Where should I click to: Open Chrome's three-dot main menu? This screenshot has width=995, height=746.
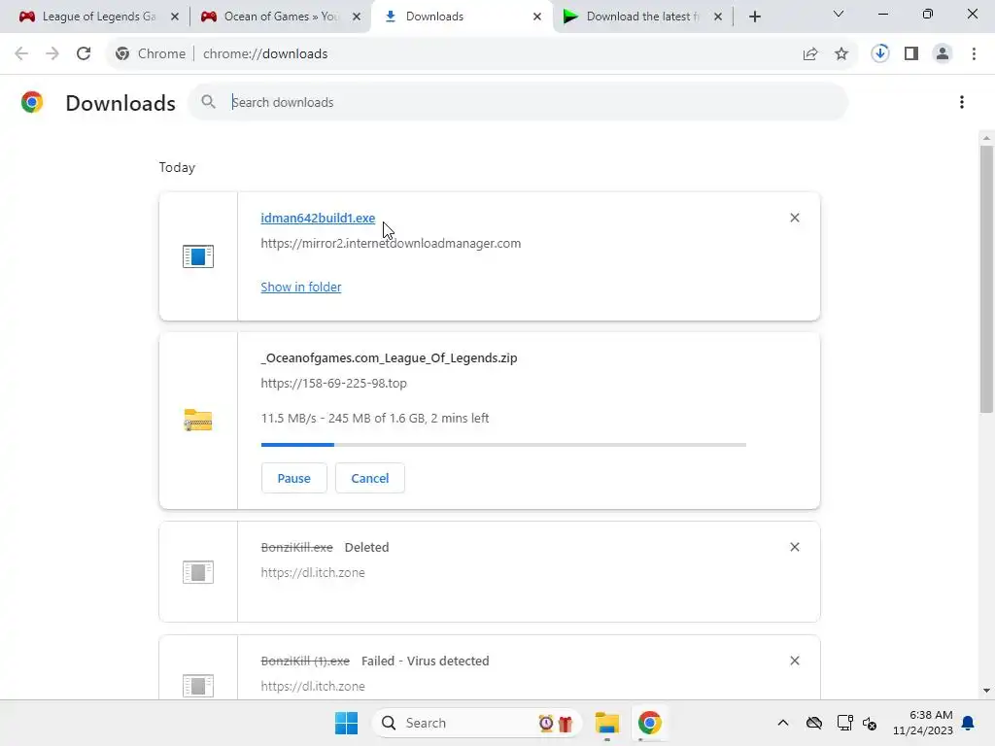974,54
